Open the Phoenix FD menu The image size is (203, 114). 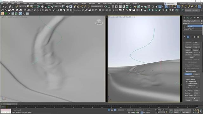coord(136,3)
